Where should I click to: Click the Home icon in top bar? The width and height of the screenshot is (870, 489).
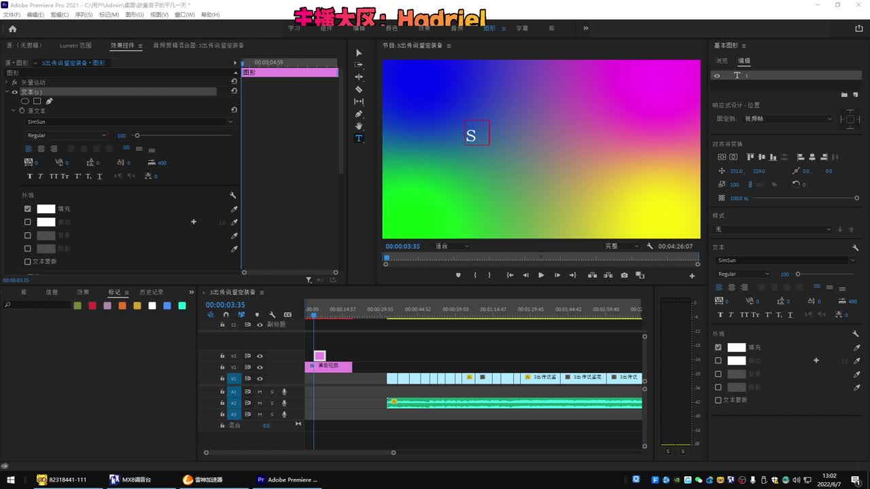pos(12,29)
